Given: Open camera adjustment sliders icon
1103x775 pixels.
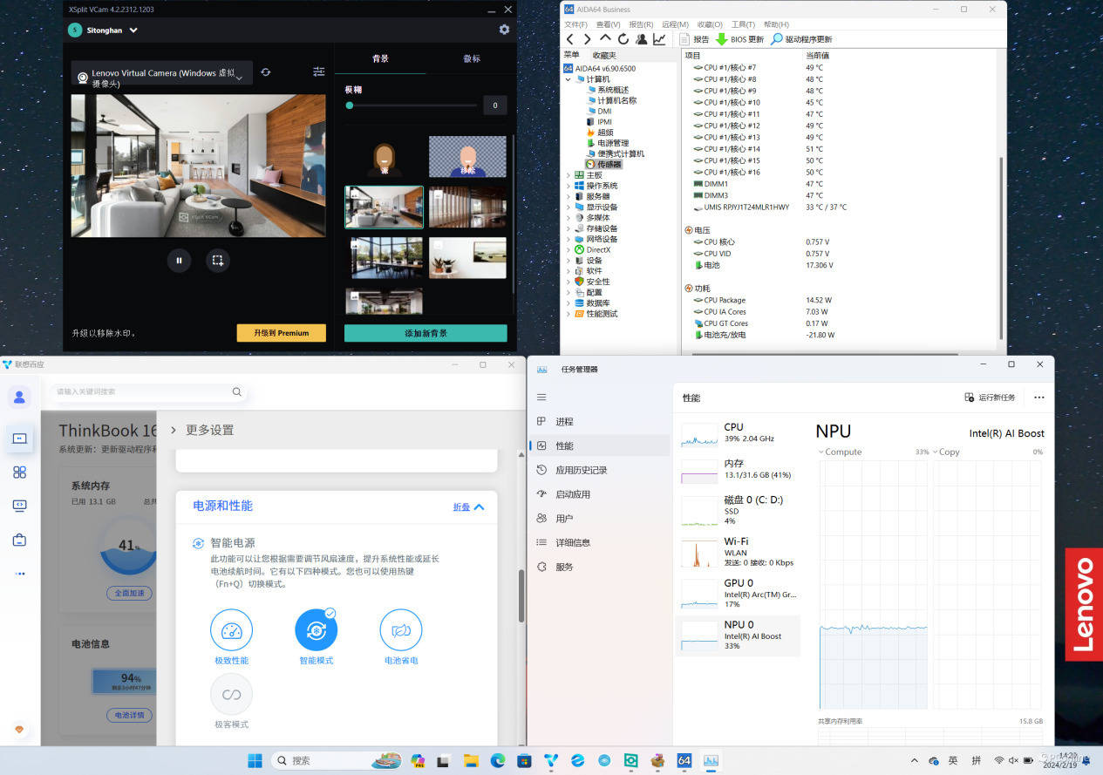Looking at the screenshot, I should 319,71.
